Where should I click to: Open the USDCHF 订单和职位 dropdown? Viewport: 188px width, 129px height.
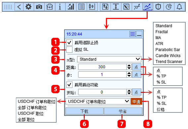(x=98, y=101)
